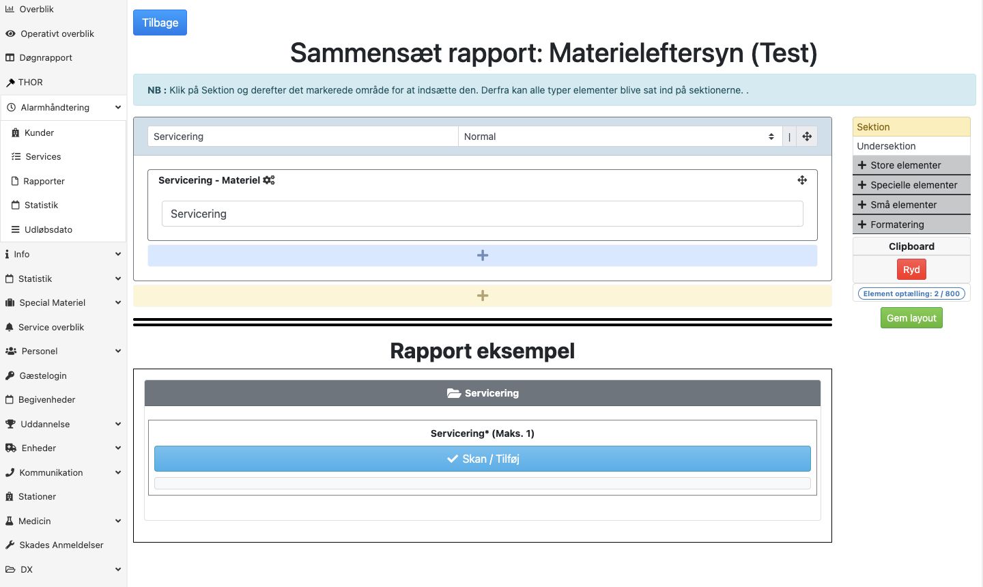Click the Servicering element text field
This screenshot has height=587, width=983.
coord(483,214)
